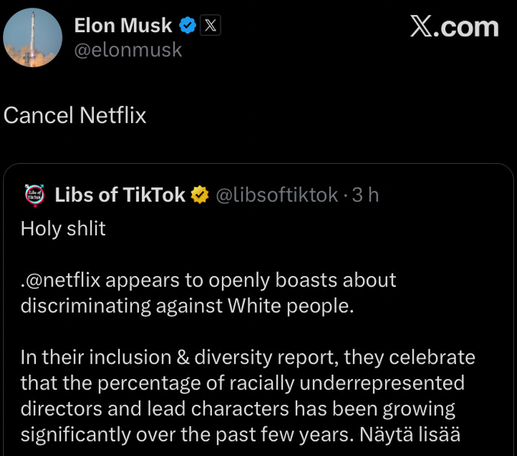517x456 pixels.
Task: Click the "Holy shlit" line in quoted post
Action: (63, 228)
